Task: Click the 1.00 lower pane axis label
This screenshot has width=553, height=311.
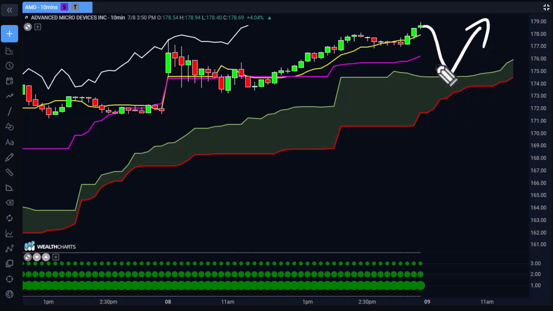Action: click(535, 285)
